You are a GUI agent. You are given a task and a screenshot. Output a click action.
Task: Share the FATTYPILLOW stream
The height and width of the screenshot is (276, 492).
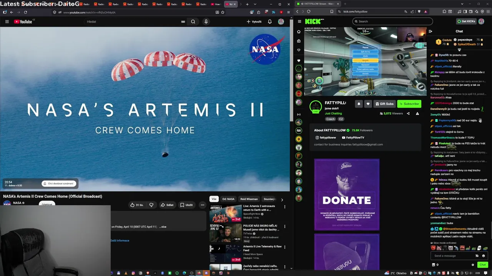tap(408, 113)
